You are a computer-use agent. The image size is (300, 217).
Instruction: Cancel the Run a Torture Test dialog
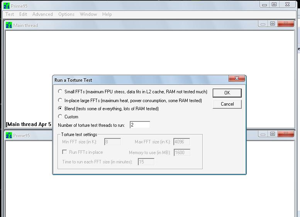227,104
